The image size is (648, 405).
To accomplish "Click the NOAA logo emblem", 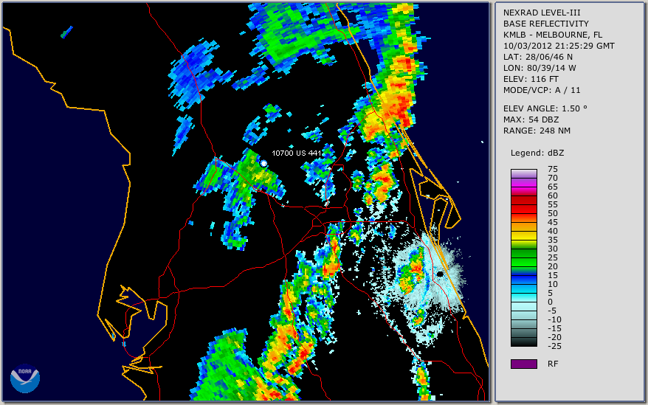I will (25, 378).
